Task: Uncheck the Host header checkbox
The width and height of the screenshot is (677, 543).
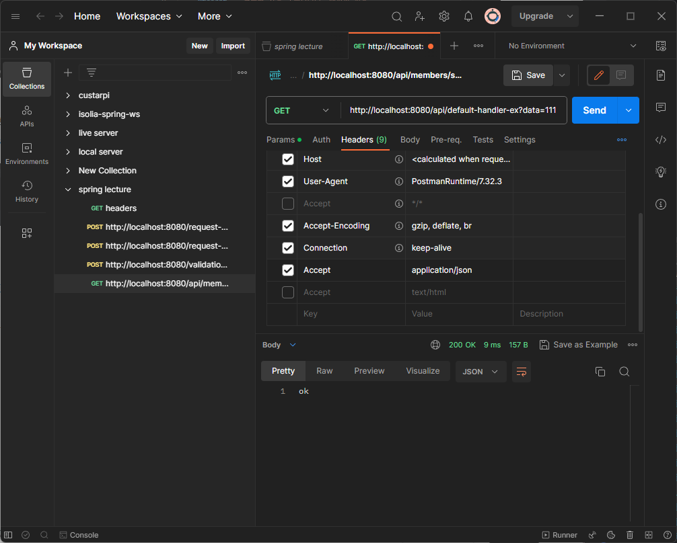Action: pyautogui.click(x=288, y=159)
